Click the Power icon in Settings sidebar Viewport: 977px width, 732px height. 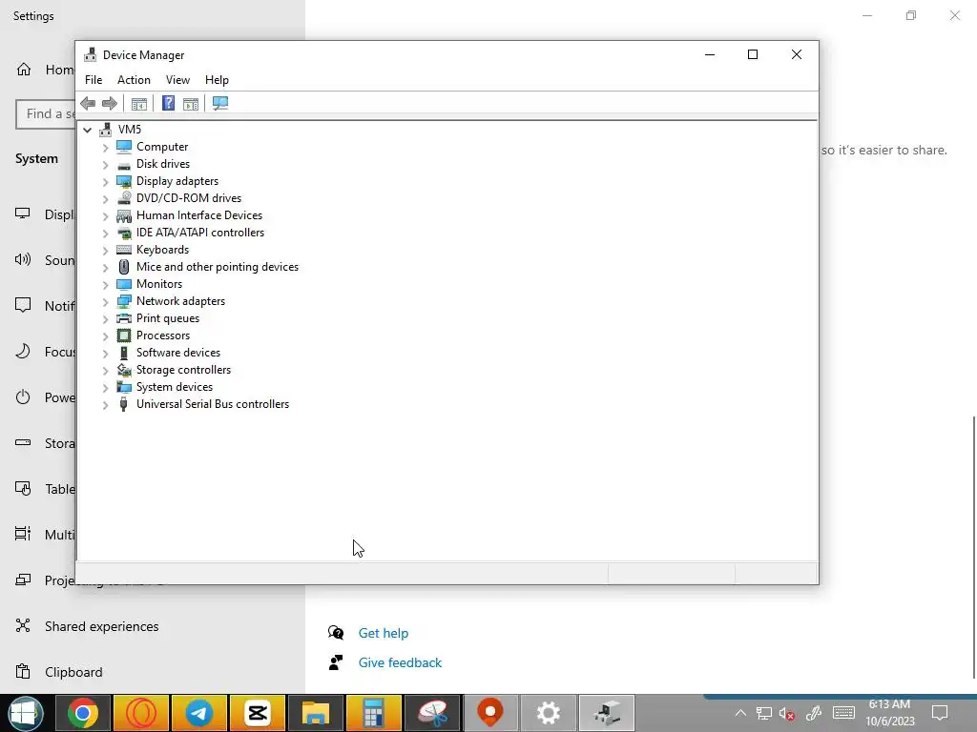(23, 397)
